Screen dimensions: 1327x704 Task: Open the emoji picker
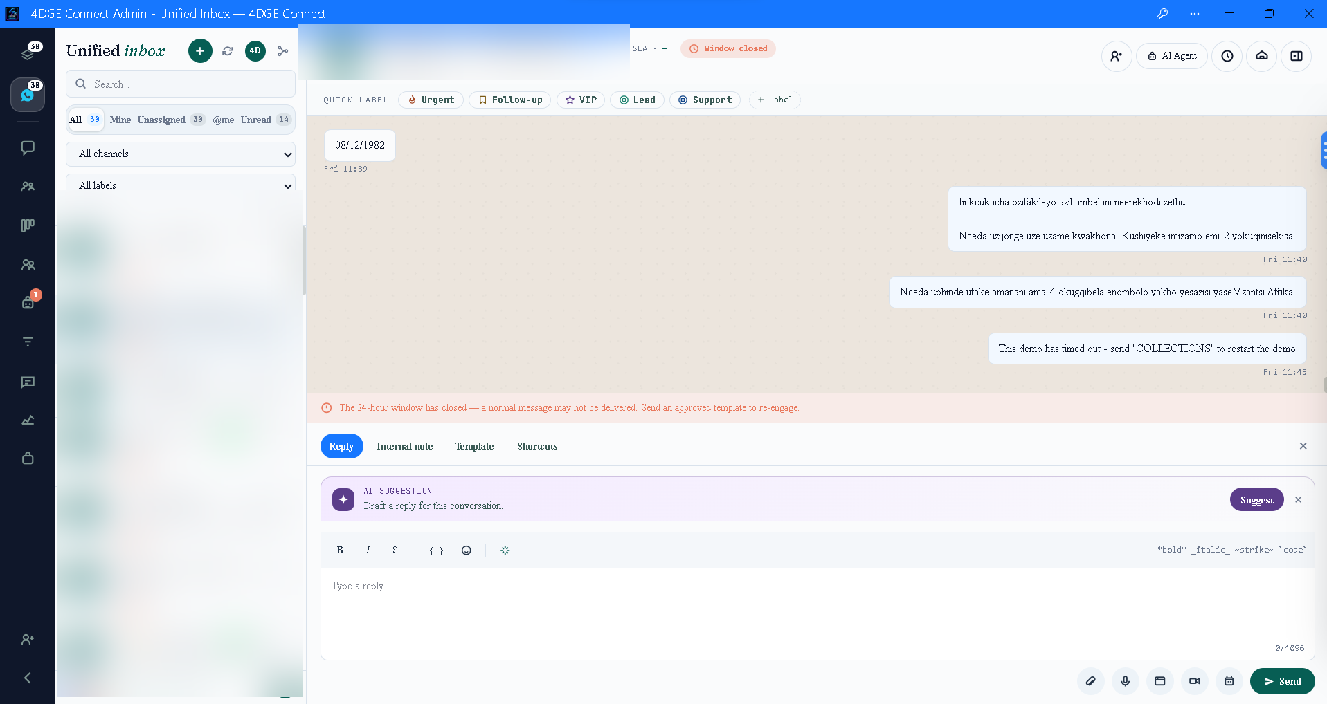point(467,550)
